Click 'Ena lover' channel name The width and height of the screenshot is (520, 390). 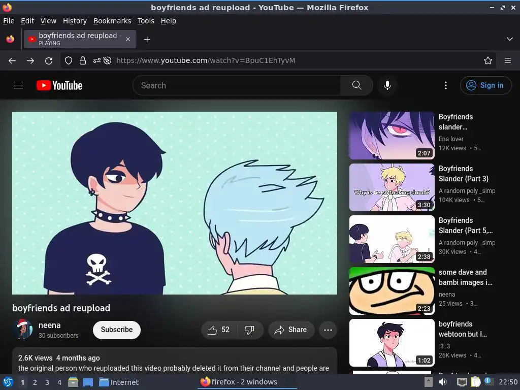tap(451, 139)
